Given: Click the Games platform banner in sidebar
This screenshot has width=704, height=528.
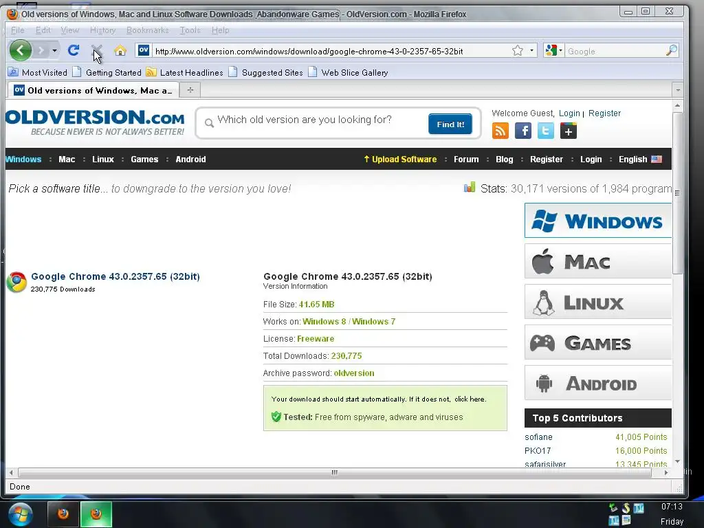Looking at the screenshot, I should 598,342.
